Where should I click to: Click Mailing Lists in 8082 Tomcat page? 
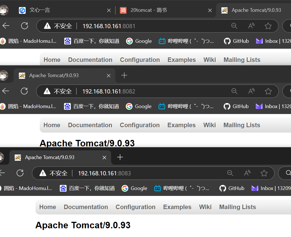(242, 125)
